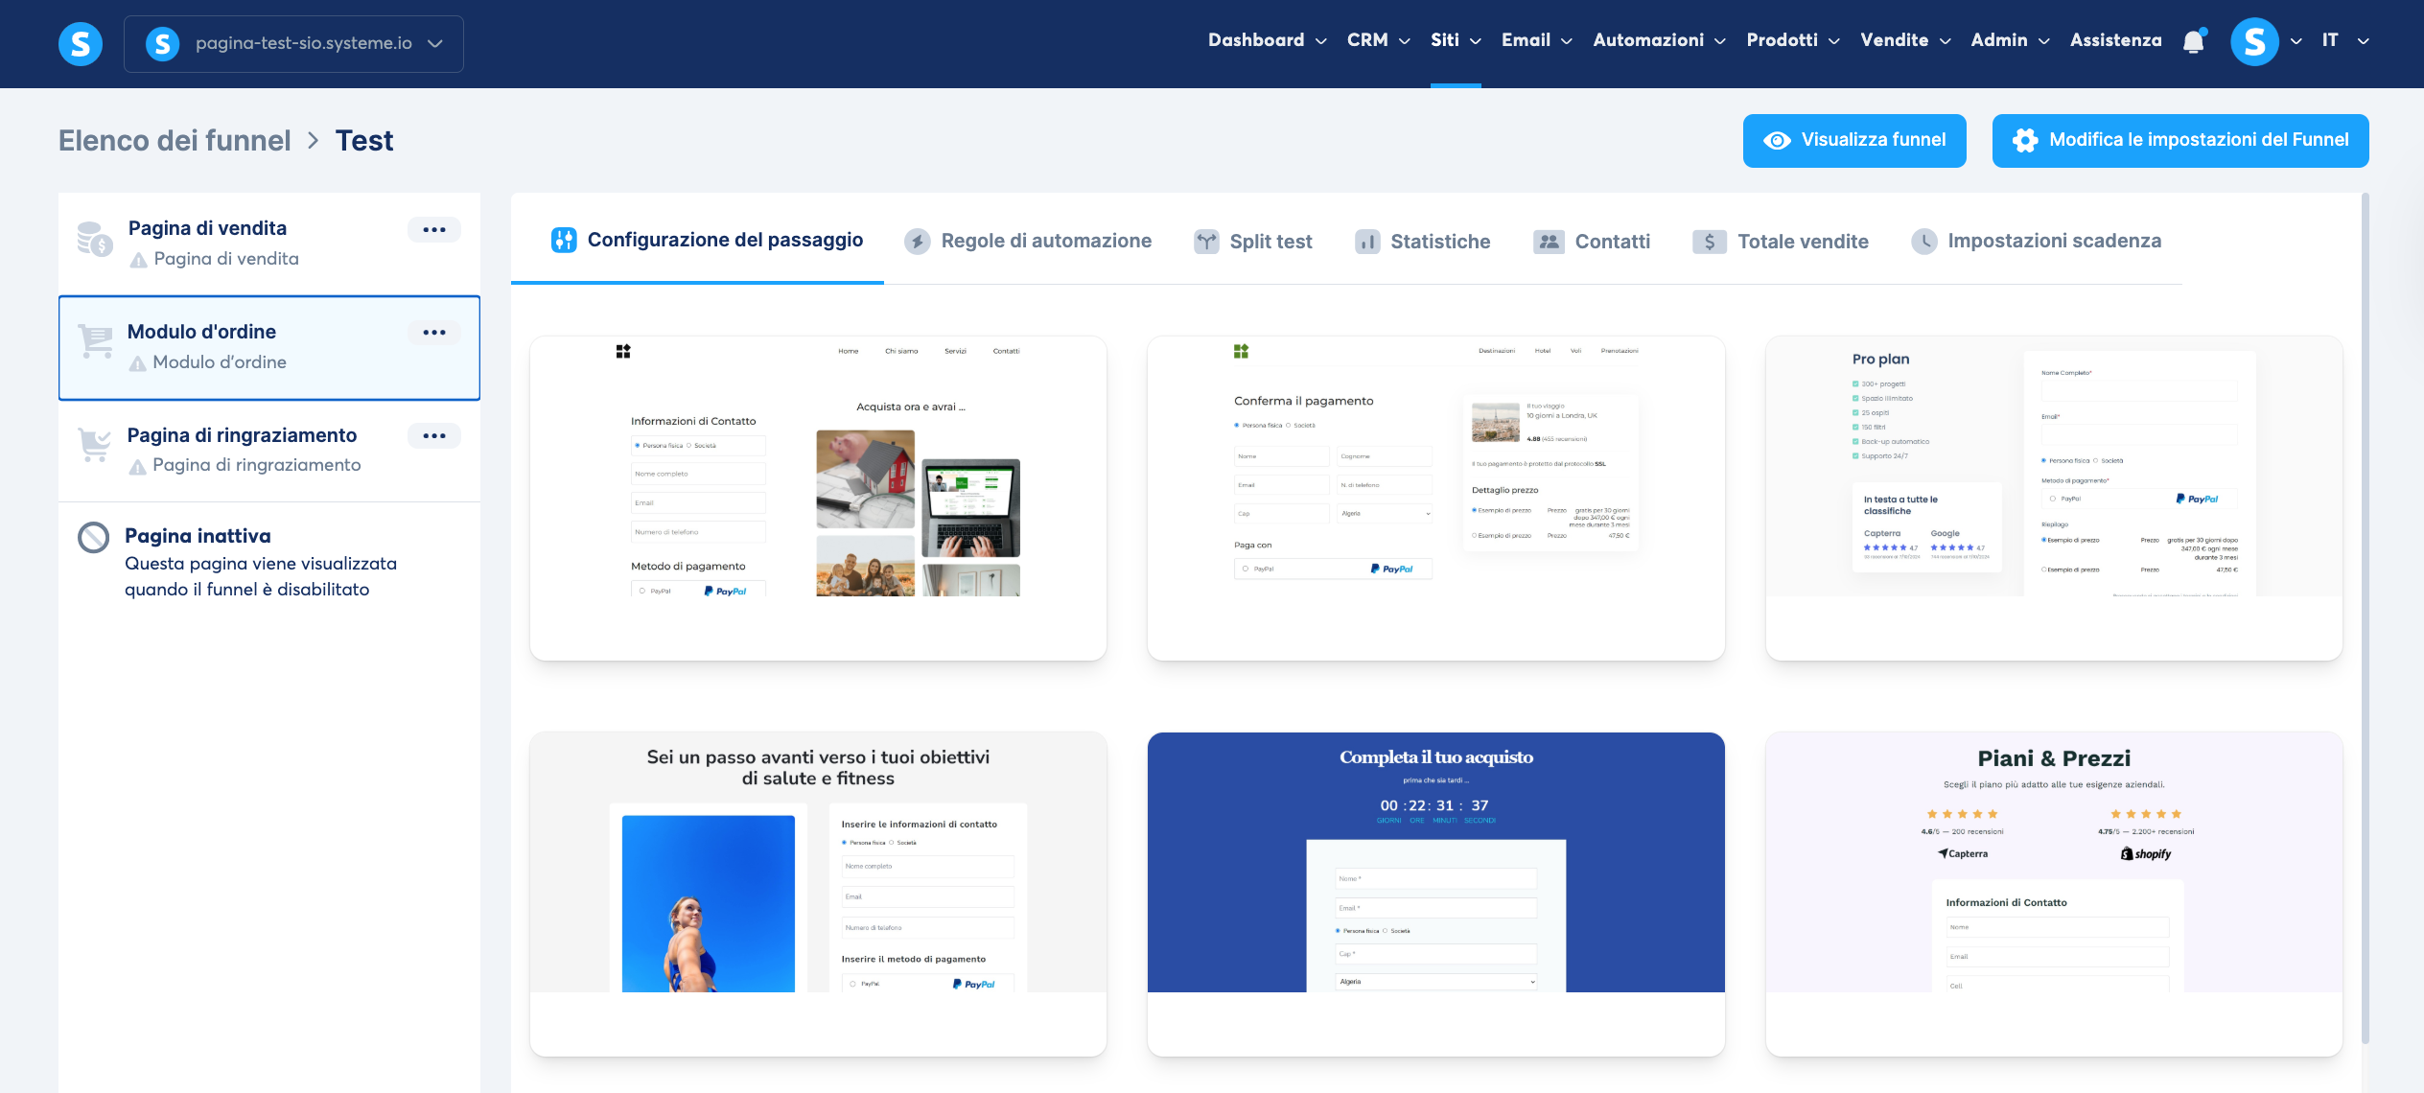The height and width of the screenshot is (1093, 2424).
Task: Click the notification bell icon
Action: [x=2193, y=41]
